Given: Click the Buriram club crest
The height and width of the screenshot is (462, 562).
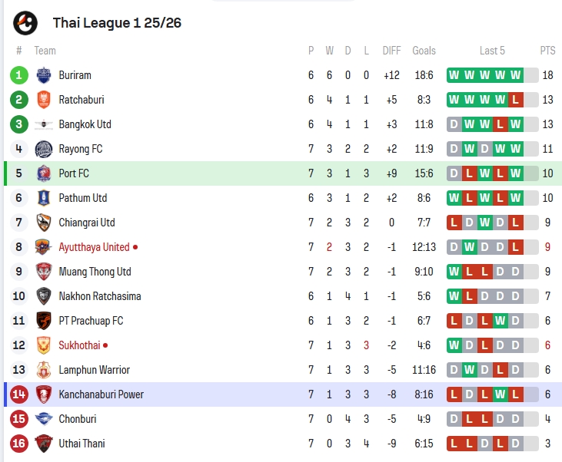Looking at the screenshot, I should (x=43, y=75).
